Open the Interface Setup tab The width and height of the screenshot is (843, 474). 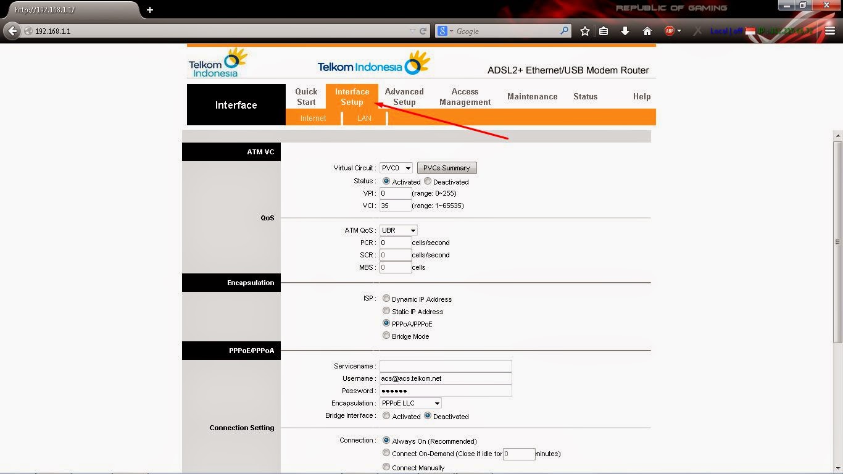[x=352, y=97]
